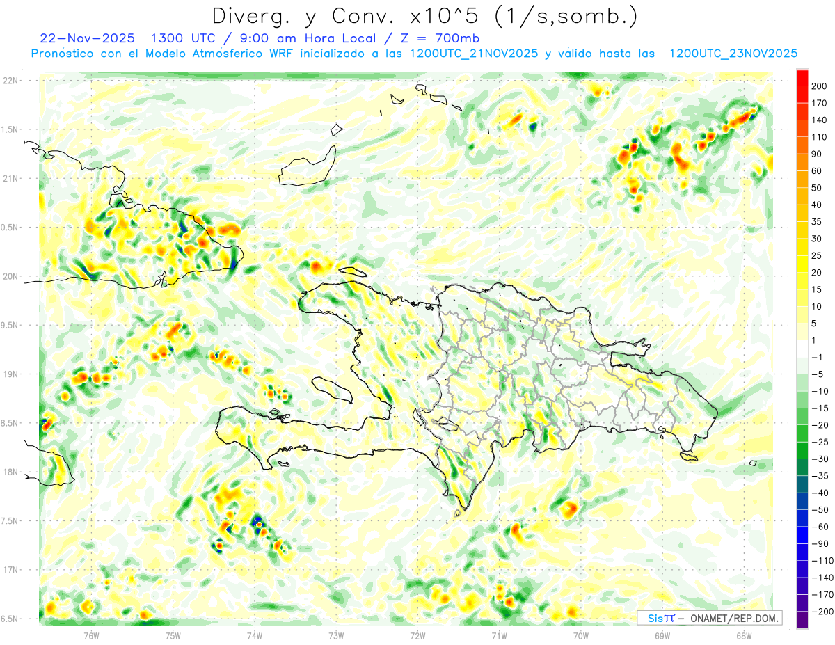
Task: Click the white colorbar swatch between 1 and -1
Action: [802, 349]
